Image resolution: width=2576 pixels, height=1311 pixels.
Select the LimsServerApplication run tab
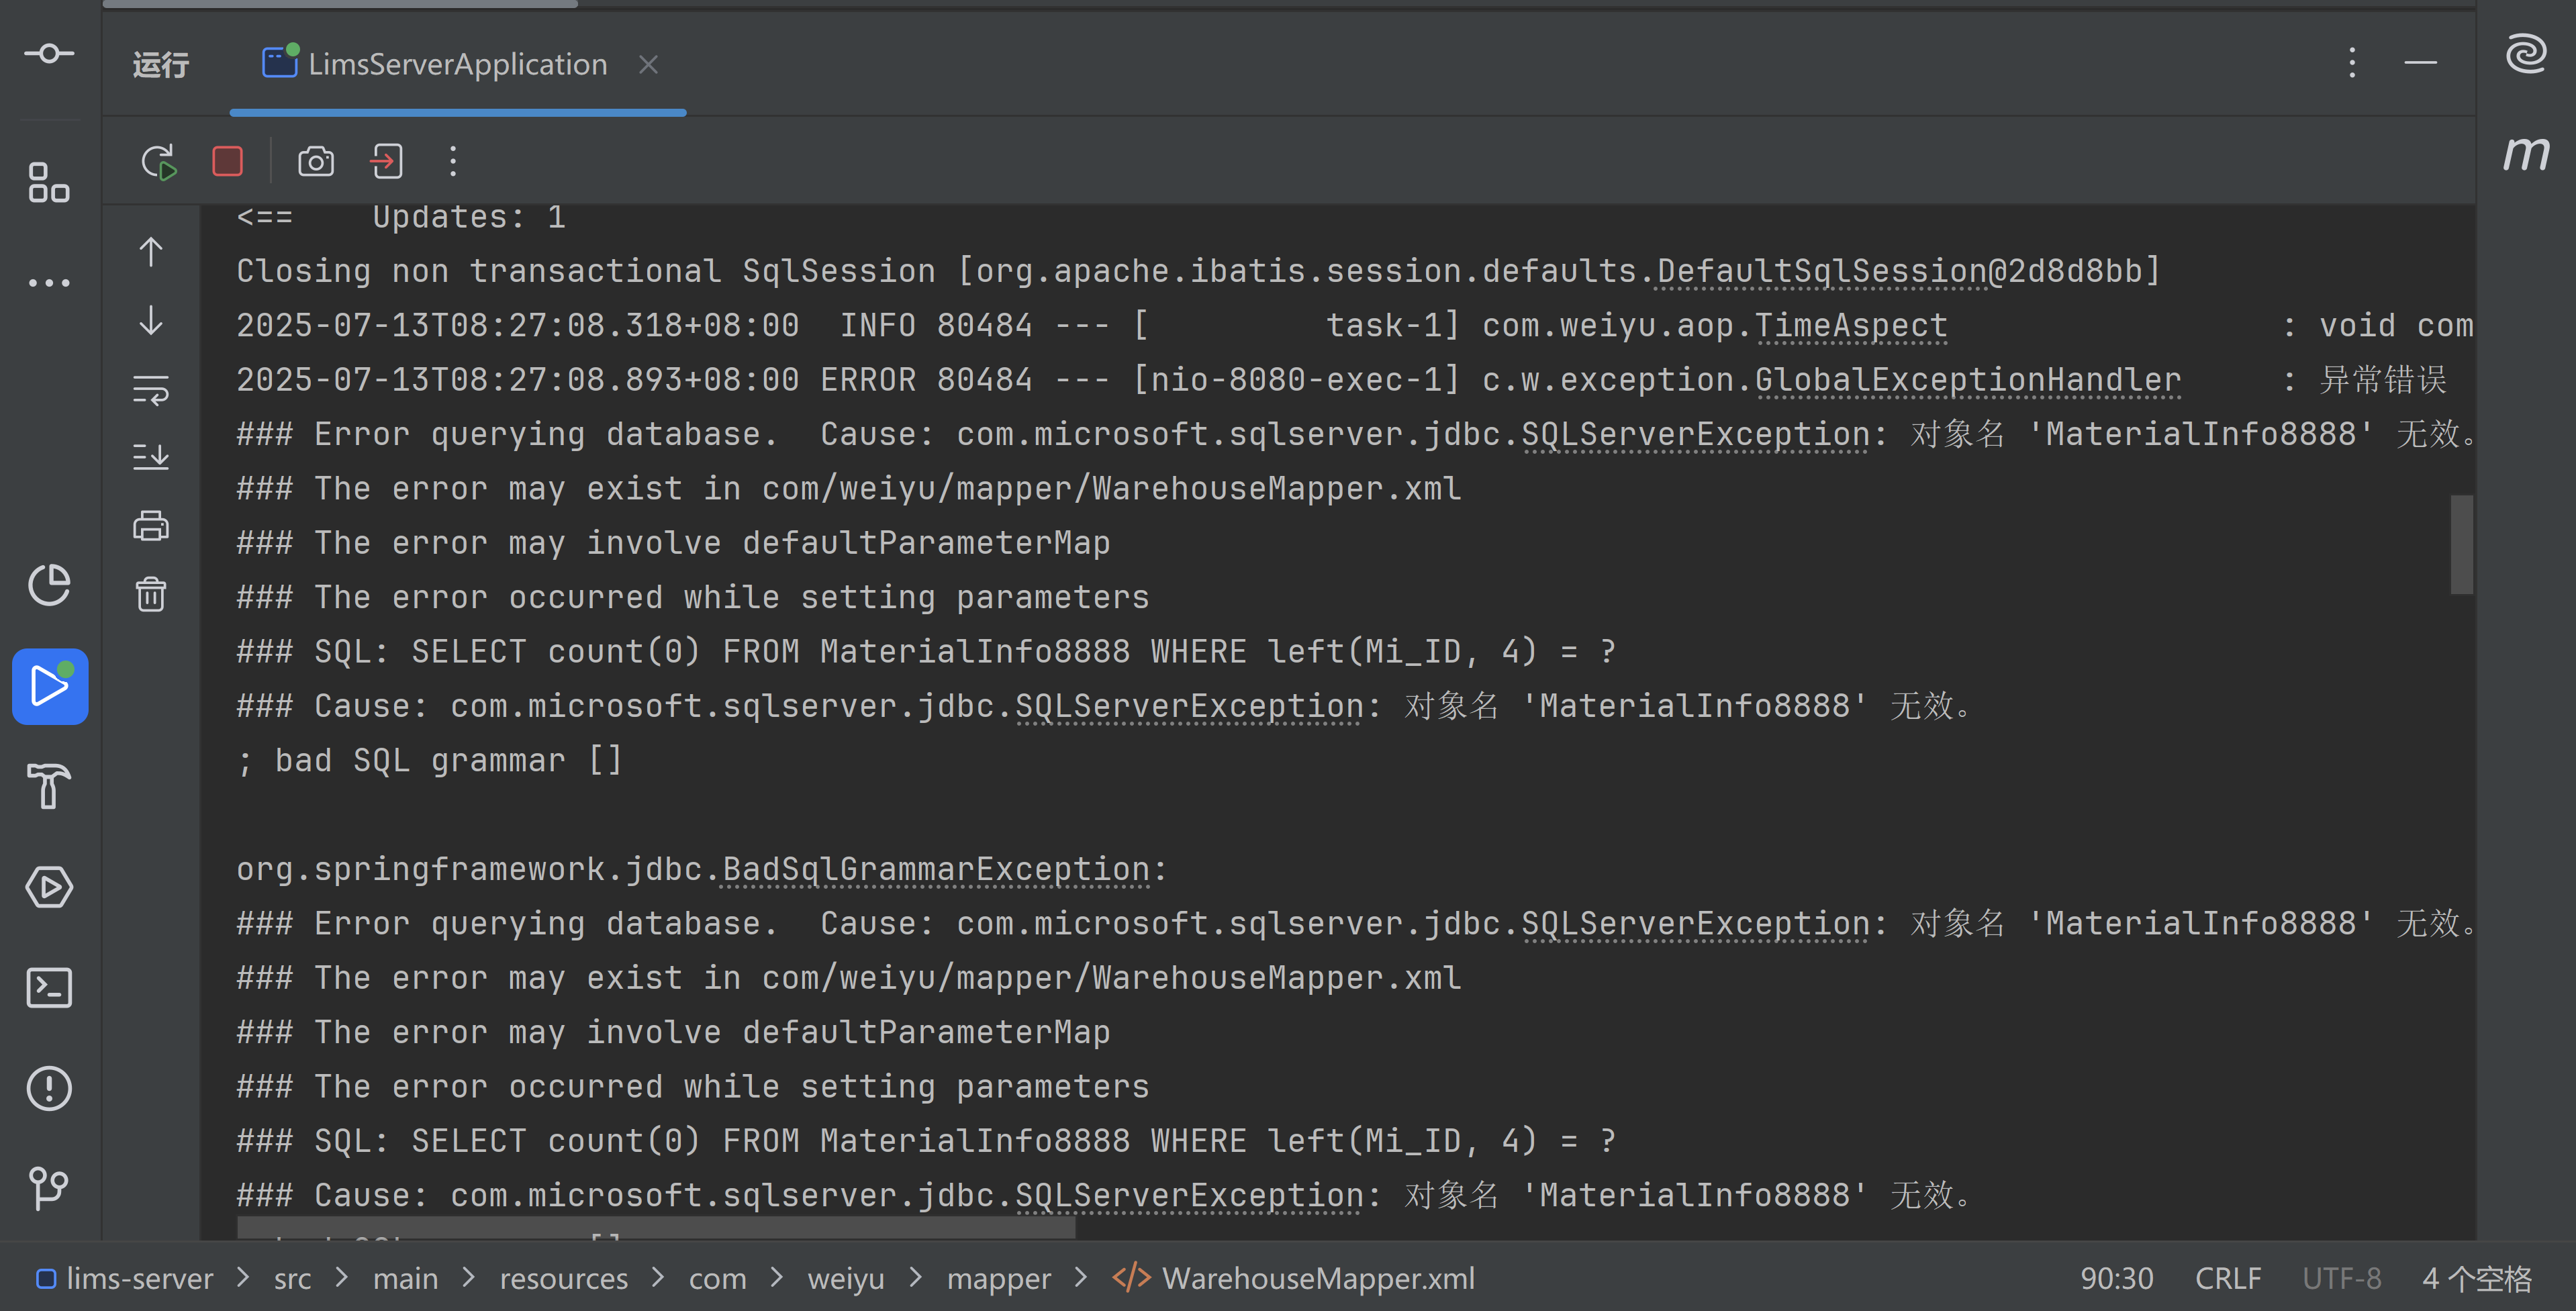tap(457, 65)
